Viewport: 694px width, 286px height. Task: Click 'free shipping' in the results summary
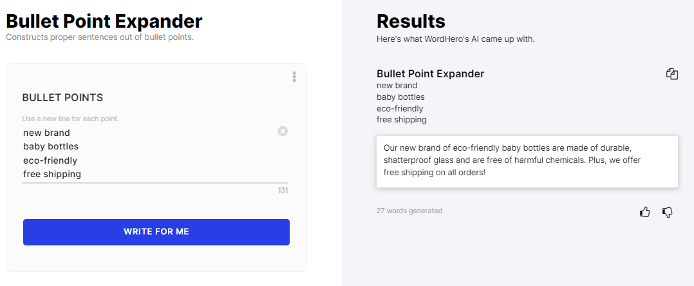point(402,120)
